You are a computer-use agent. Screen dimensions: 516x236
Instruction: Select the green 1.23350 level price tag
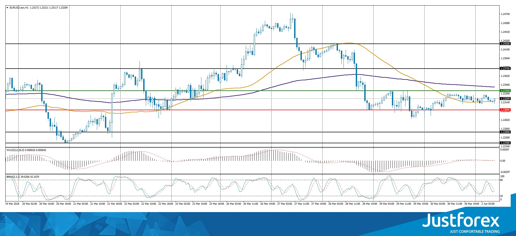pyautogui.click(x=505, y=91)
